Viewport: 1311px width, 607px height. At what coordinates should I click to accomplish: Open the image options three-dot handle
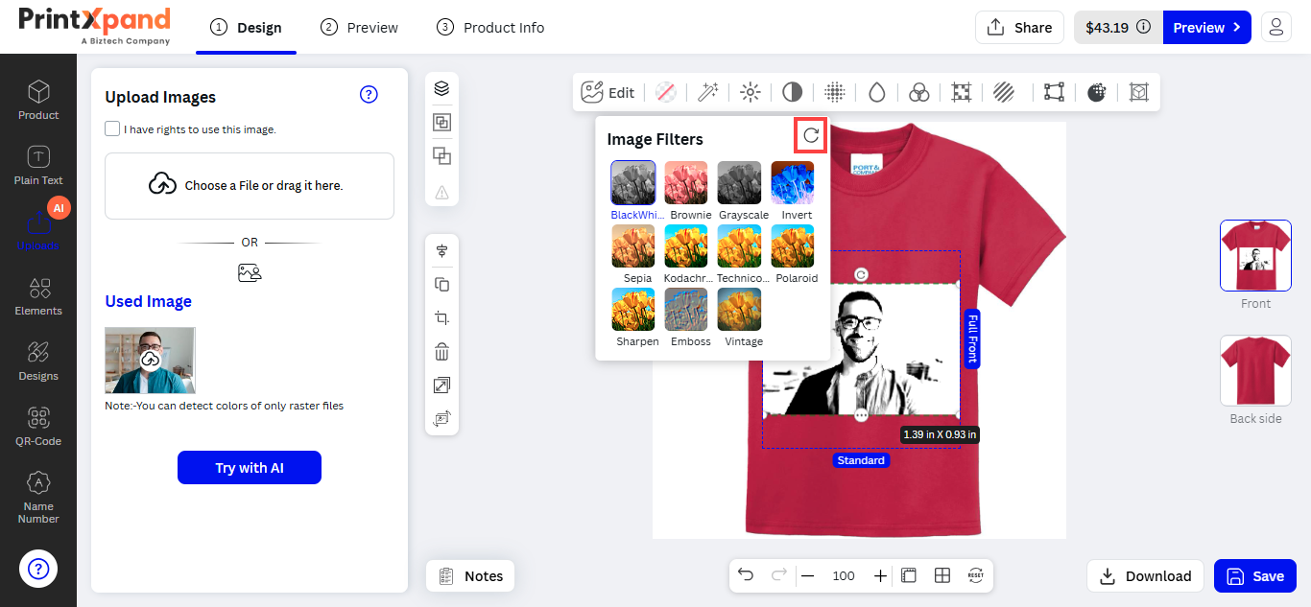click(x=861, y=415)
